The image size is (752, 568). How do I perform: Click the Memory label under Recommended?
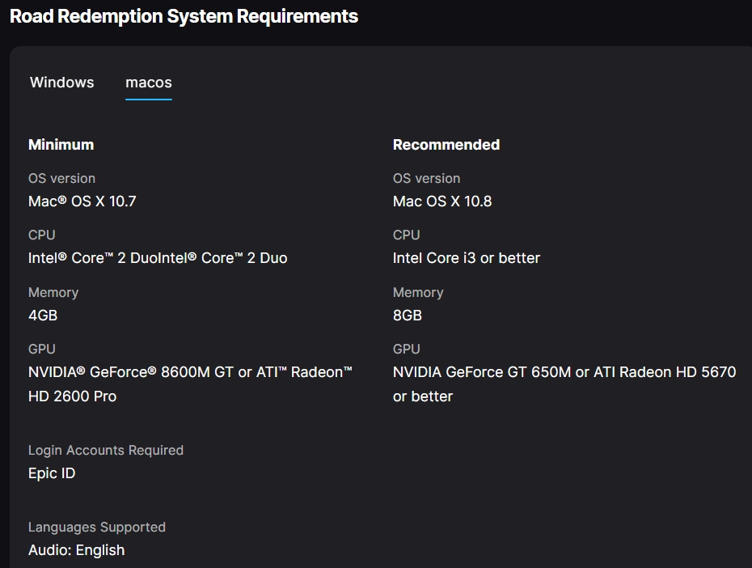418,292
